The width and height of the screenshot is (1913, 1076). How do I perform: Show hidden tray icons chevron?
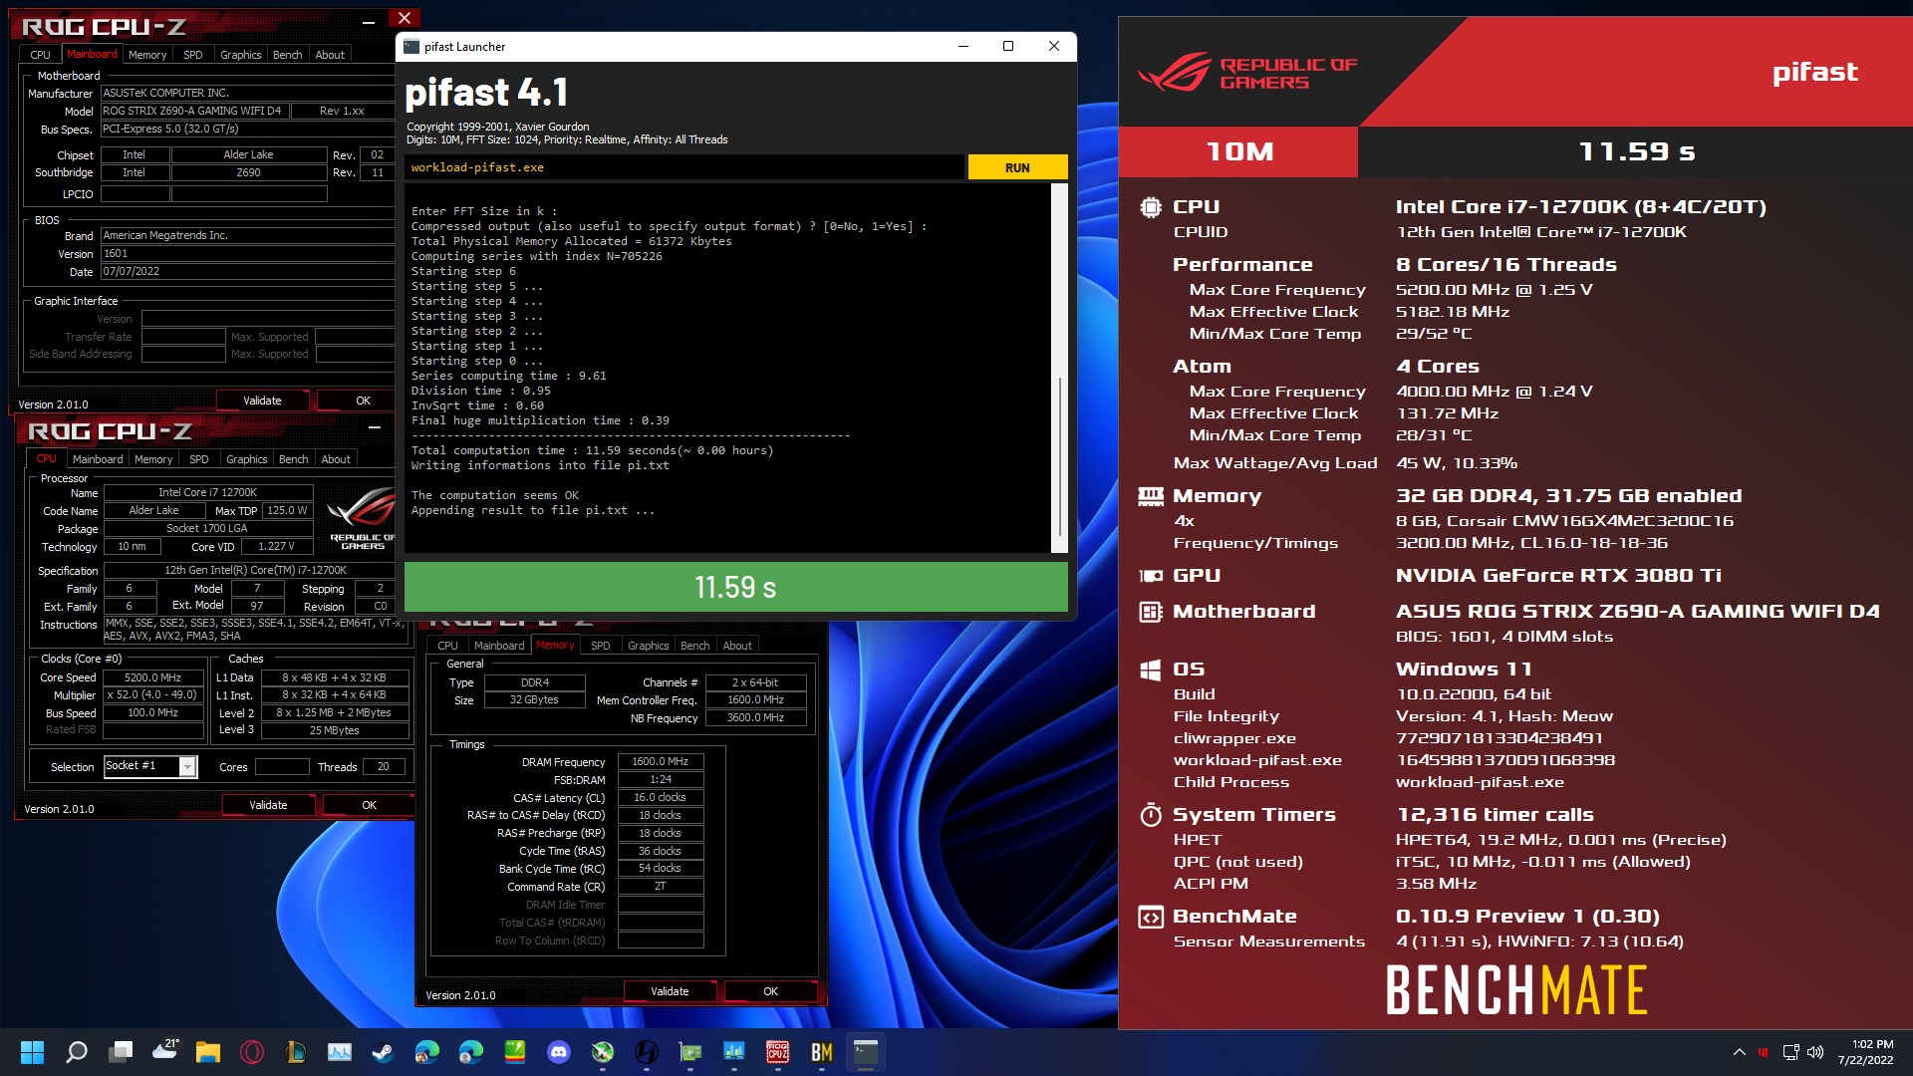pyautogui.click(x=1740, y=1052)
